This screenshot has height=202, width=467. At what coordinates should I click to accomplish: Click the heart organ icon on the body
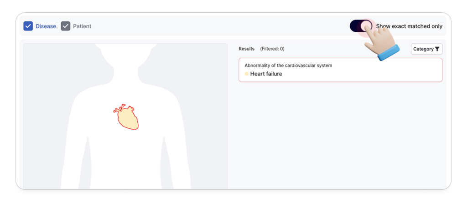pyautogui.click(x=126, y=117)
